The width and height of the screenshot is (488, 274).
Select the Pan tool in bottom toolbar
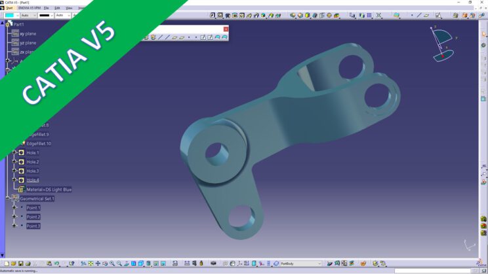(98, 264)
